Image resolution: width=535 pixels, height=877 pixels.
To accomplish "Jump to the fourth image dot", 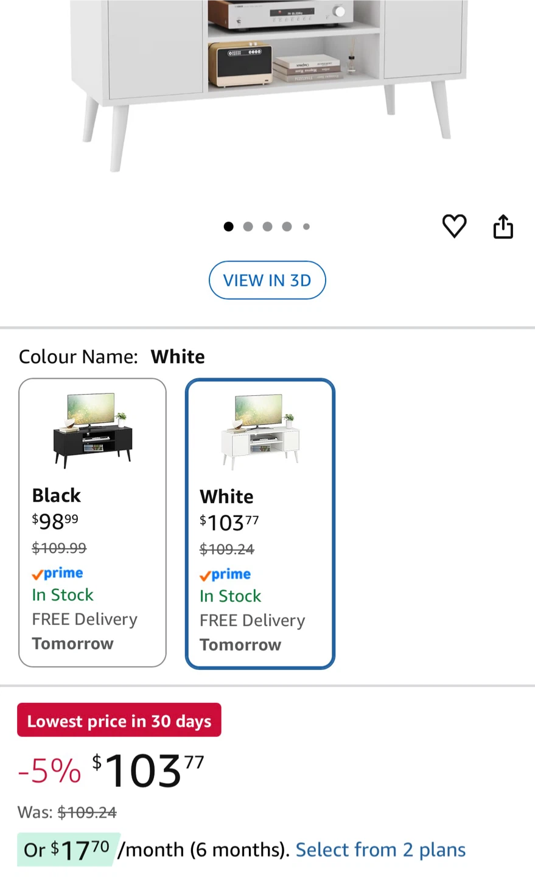I will pos(287,227).
